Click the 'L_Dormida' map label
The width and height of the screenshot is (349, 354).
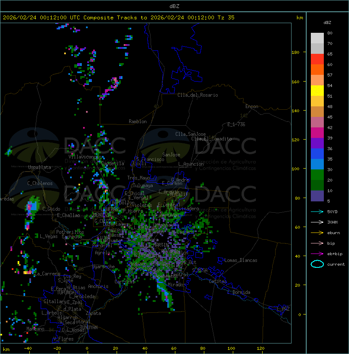(239, 292)
